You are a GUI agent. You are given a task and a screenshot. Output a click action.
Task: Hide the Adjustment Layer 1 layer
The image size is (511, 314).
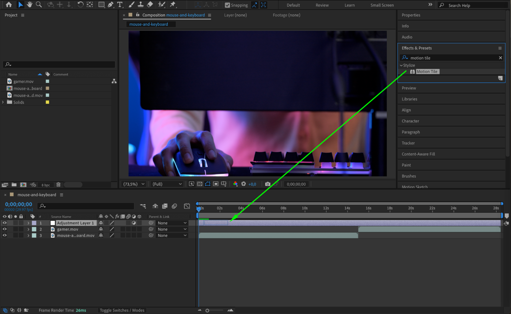tap(5, 223)
